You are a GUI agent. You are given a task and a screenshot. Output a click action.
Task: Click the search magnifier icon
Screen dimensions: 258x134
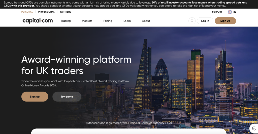tap(192, 21)
